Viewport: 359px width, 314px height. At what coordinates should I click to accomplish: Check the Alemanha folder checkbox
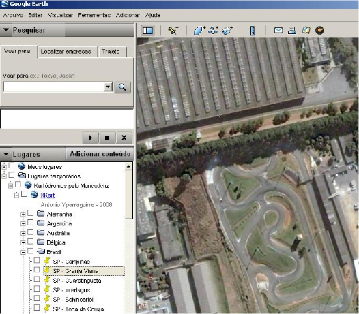(30, 213)
